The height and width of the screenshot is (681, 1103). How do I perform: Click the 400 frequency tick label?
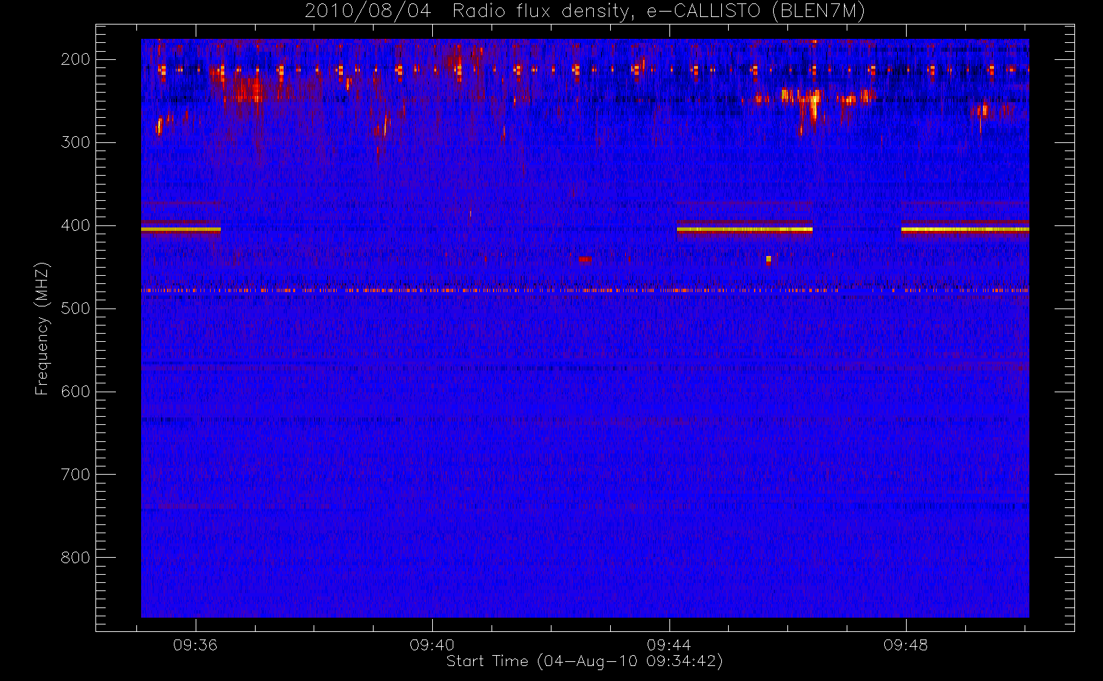point(75,225)
